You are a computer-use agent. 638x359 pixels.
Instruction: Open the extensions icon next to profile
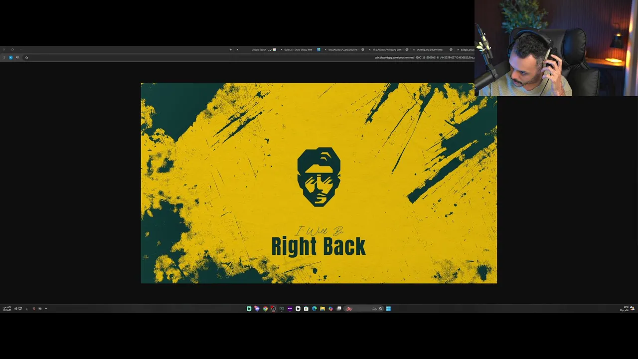point(17,57)
